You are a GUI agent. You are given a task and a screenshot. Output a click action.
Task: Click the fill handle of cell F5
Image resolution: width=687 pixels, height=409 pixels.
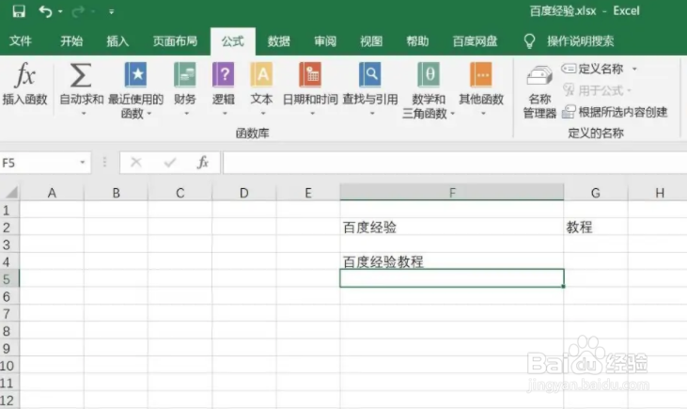[563, 286]
